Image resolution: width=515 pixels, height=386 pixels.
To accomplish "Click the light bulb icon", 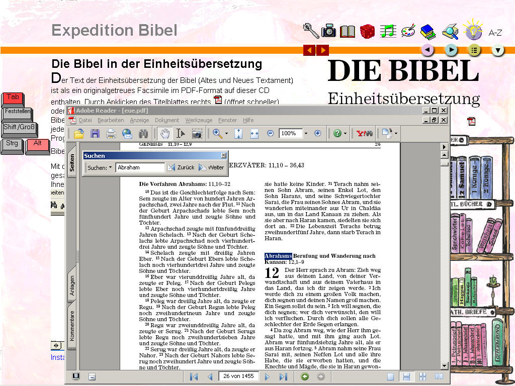I will pyautogui.click(x=472, y=30).
